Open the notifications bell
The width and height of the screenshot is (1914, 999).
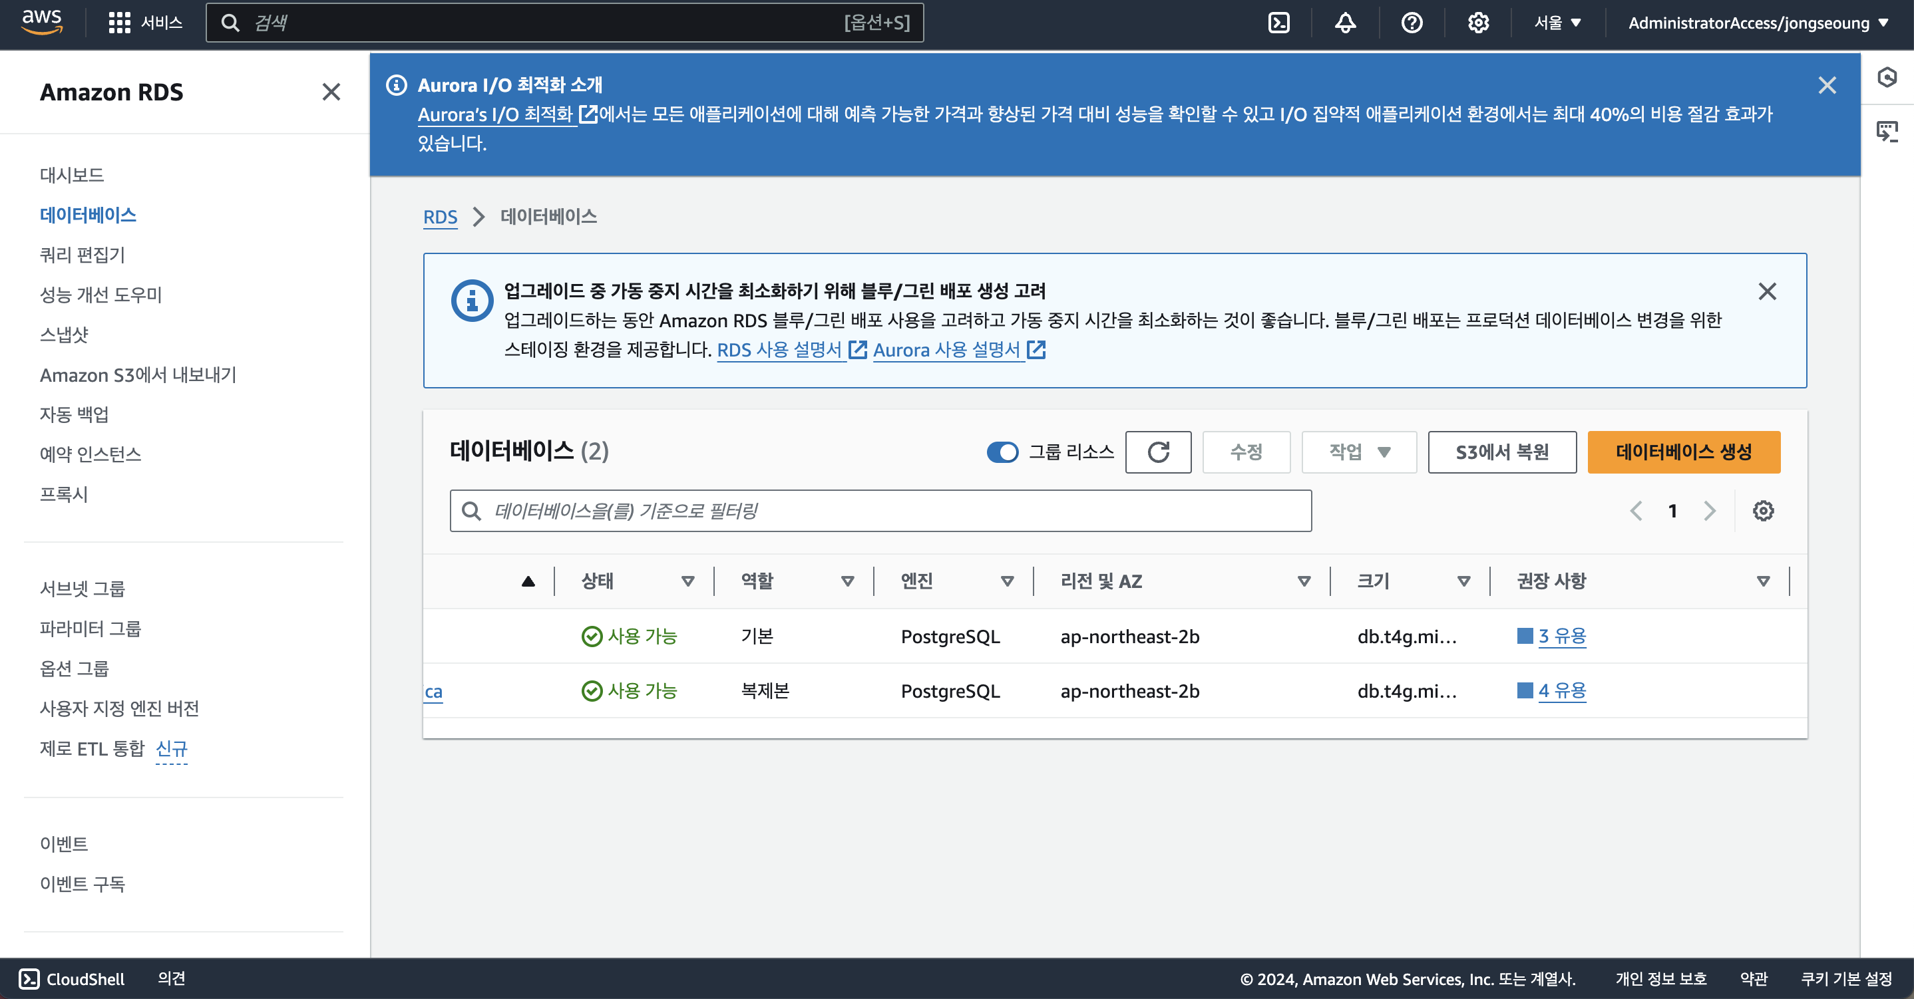(x=1345, y=23)
